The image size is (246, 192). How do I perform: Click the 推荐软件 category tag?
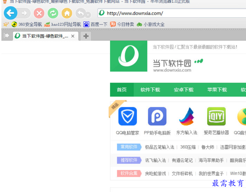[x=129, y=160]
